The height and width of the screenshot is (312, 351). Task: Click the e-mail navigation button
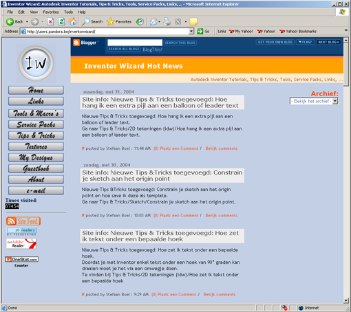pyautogui.click(x=36, y=190)
